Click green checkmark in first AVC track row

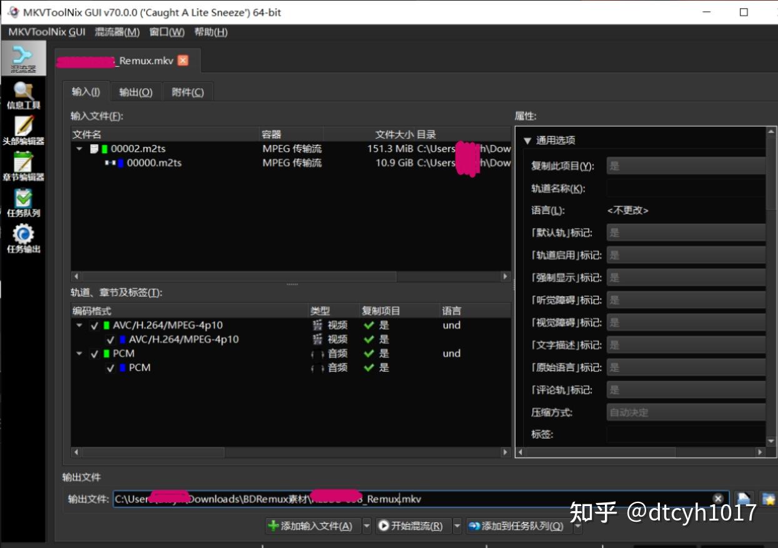369,325
